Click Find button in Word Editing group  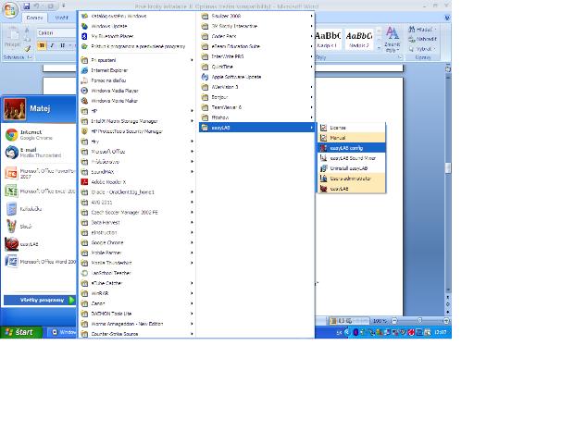click(x=422, y=30)
